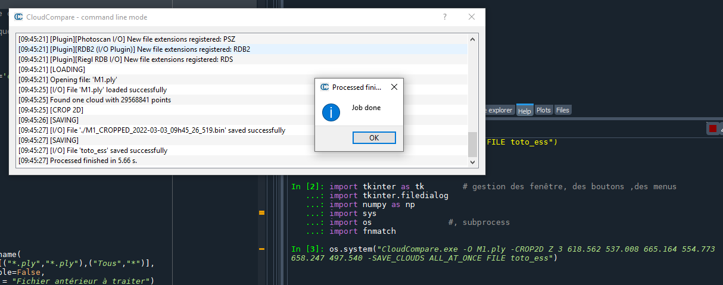Click the log scrollbar up arrow
The height and width of the screenshot is (285, 723).
click(x=473, y=39)
